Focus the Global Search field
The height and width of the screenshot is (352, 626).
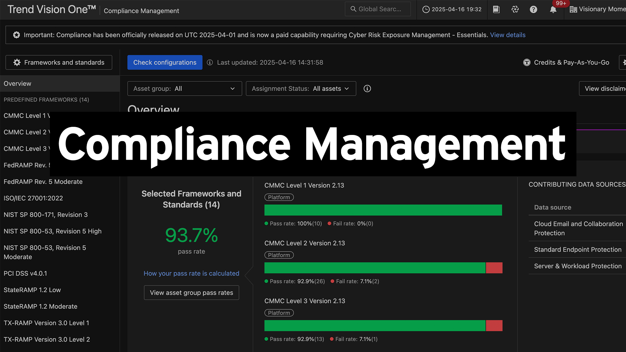pyautogui.click(x=378, y=9)
